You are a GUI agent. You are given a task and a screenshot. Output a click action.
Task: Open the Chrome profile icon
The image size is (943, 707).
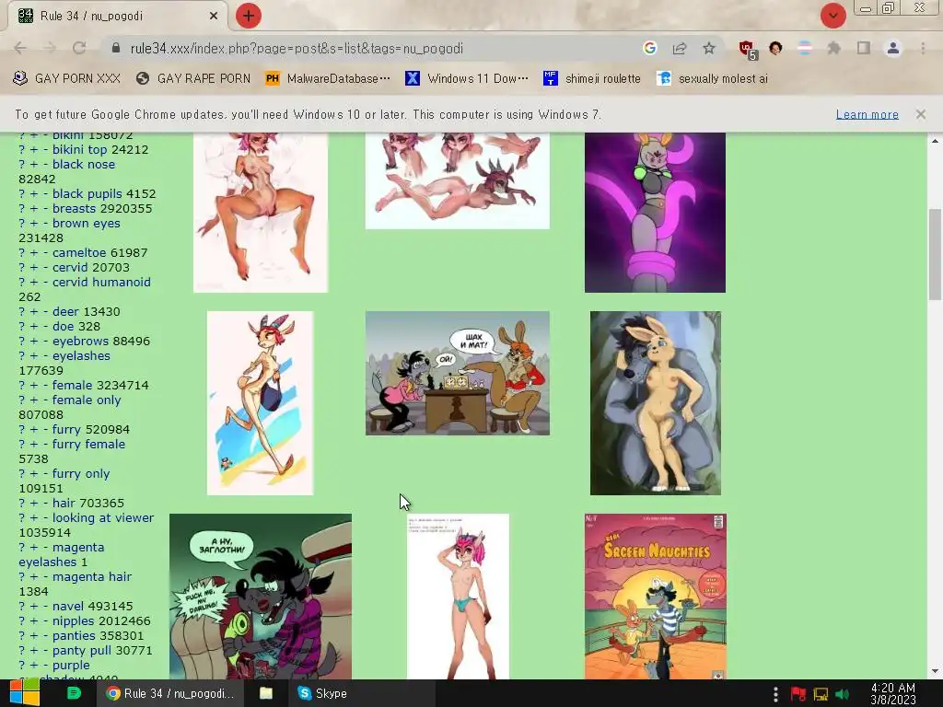[x=893, y=48]
